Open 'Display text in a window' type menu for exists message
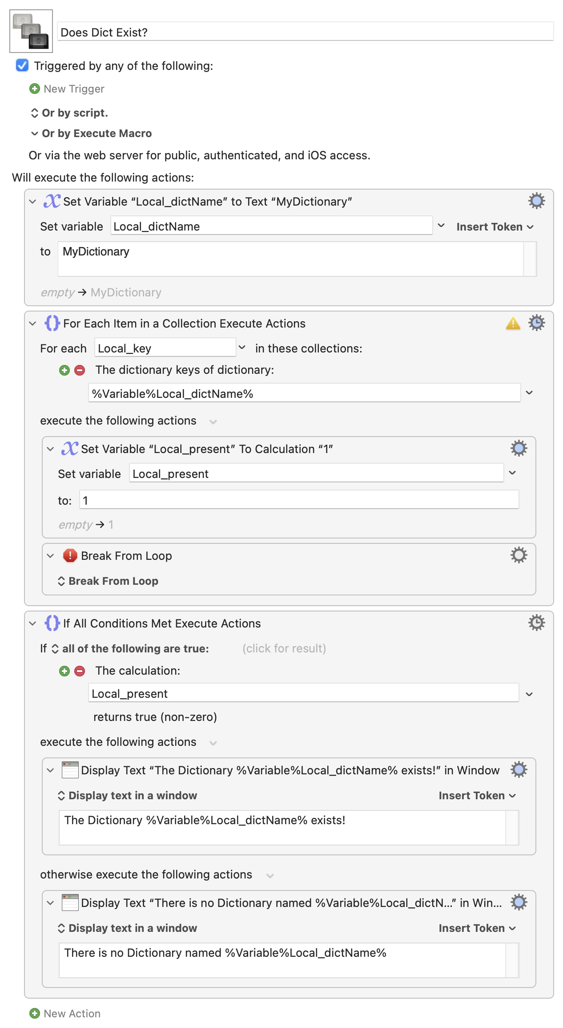Screen dimensions: 563x1028 (x=128, y=796)
